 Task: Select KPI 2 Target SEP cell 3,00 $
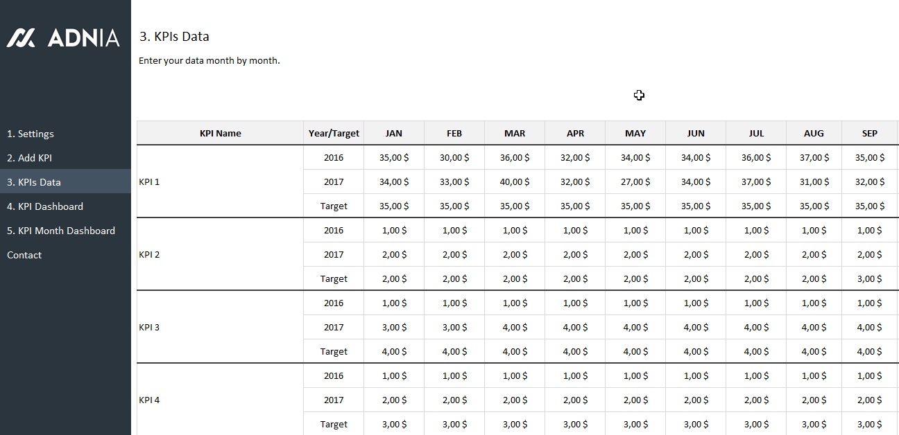[x=870, y=279]
